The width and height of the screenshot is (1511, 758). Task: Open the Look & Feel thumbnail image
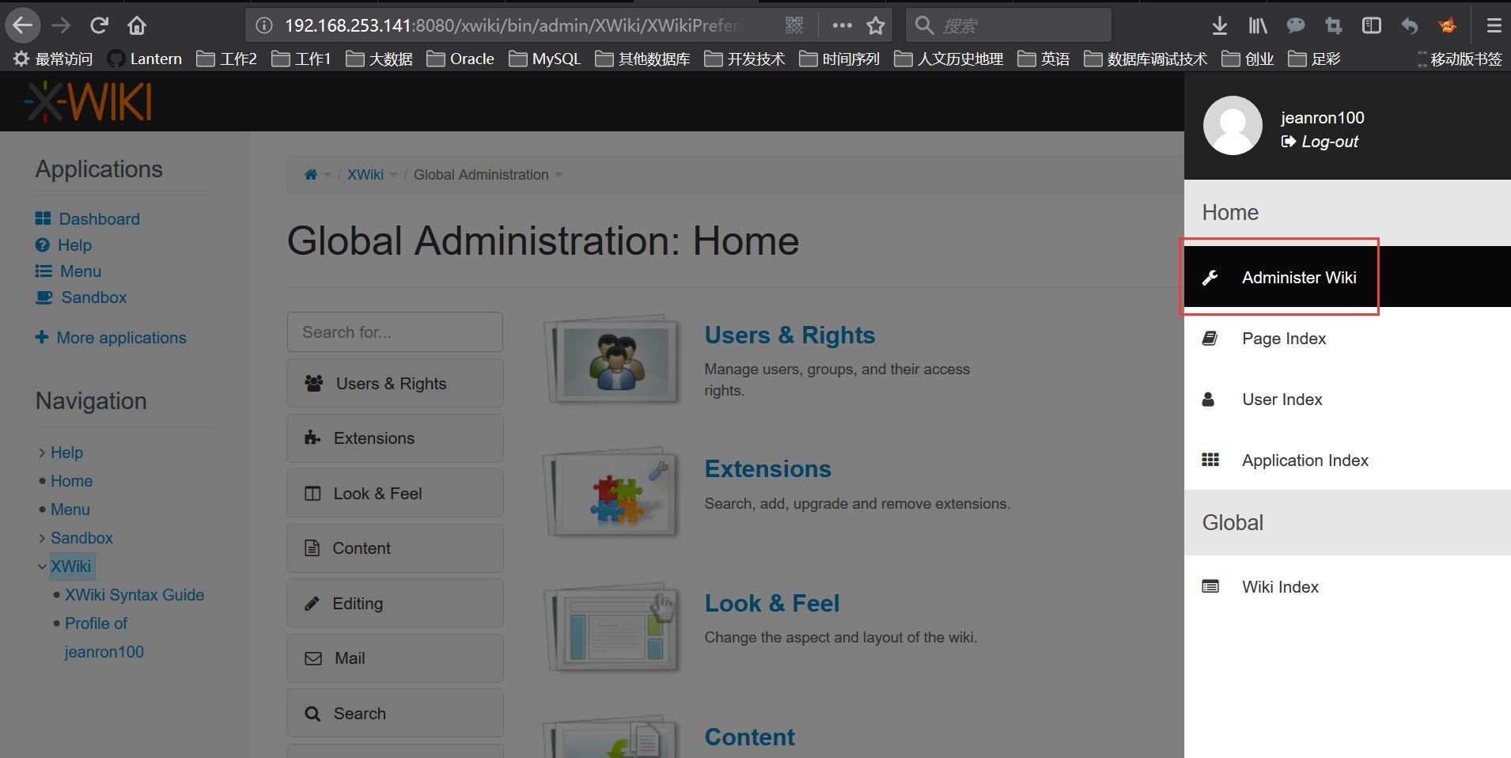[x=612, y=629]
